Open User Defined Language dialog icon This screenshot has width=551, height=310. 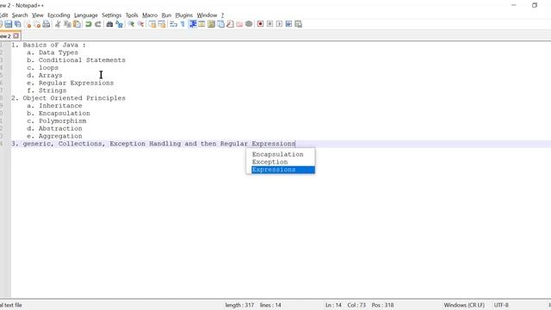coord(201,24)
